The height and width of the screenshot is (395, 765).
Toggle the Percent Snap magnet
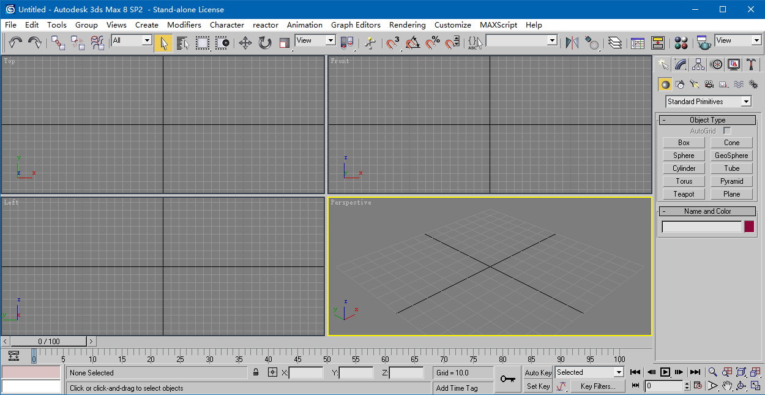[433, 43]
